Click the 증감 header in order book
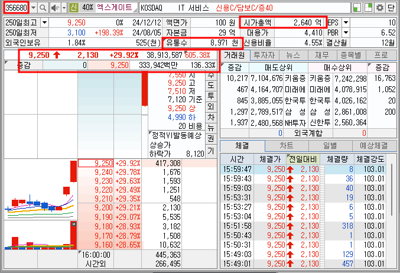Viewport: 400px width, 273px height. (x=24, y=65)
